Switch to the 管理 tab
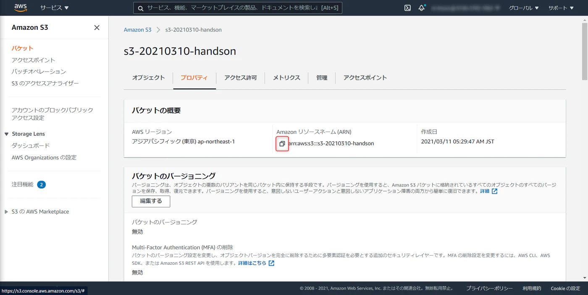The height and width of the screenshot is (295, 588). (x=322, y=78)
